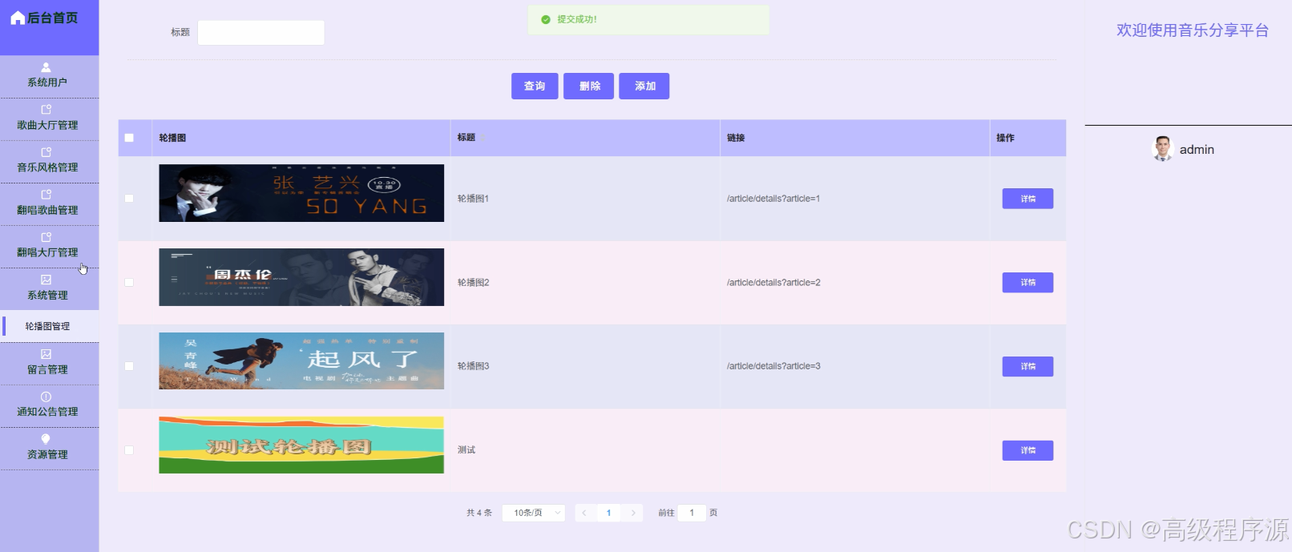
Task: Toggle the select-all checkbox in table header
Action: point(129,138)
